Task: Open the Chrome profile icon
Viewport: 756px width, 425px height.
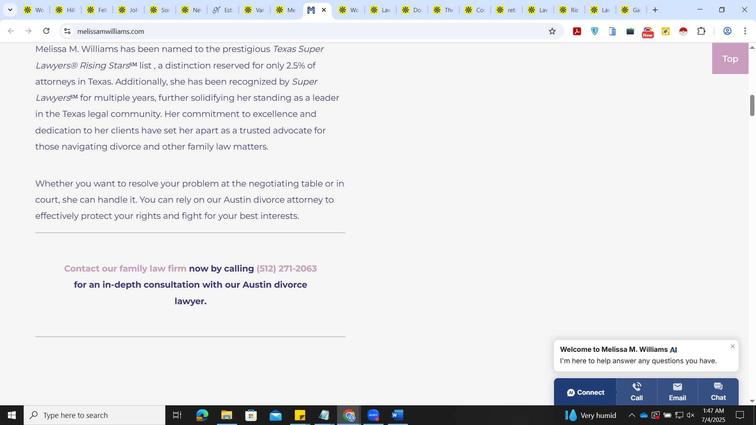Action: pos(727,31)
